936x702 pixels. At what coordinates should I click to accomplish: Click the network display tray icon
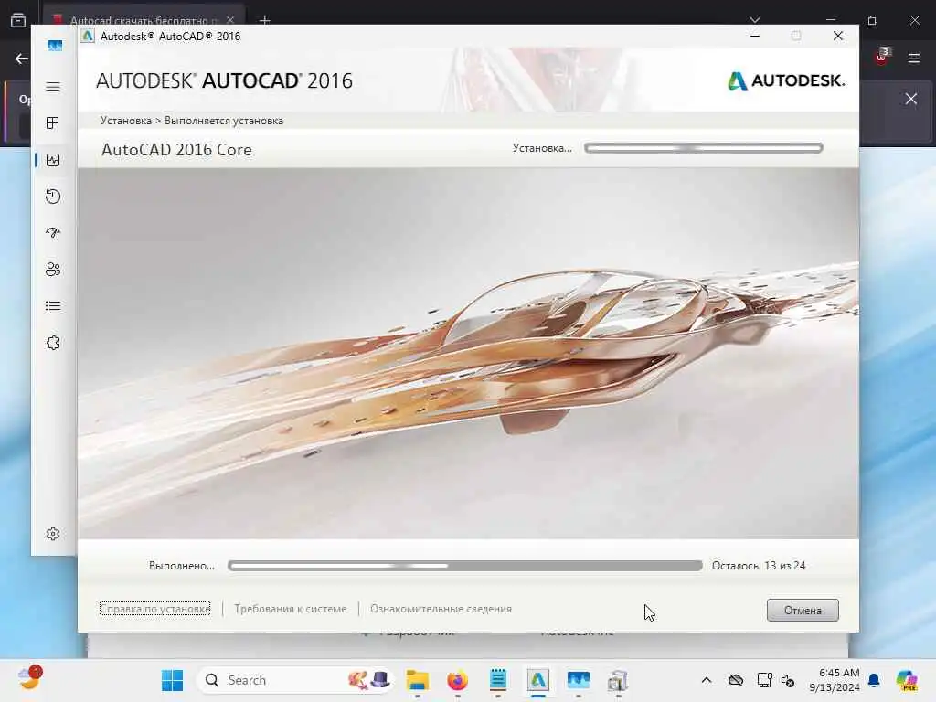click(765, 680)
